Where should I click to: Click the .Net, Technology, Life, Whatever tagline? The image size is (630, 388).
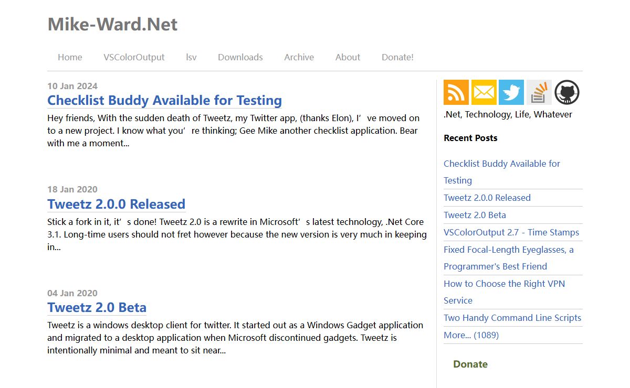508,114
